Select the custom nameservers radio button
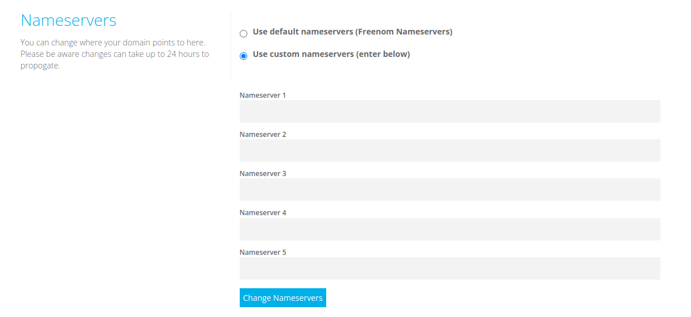The image size is (691, 317). pos(243,56)
